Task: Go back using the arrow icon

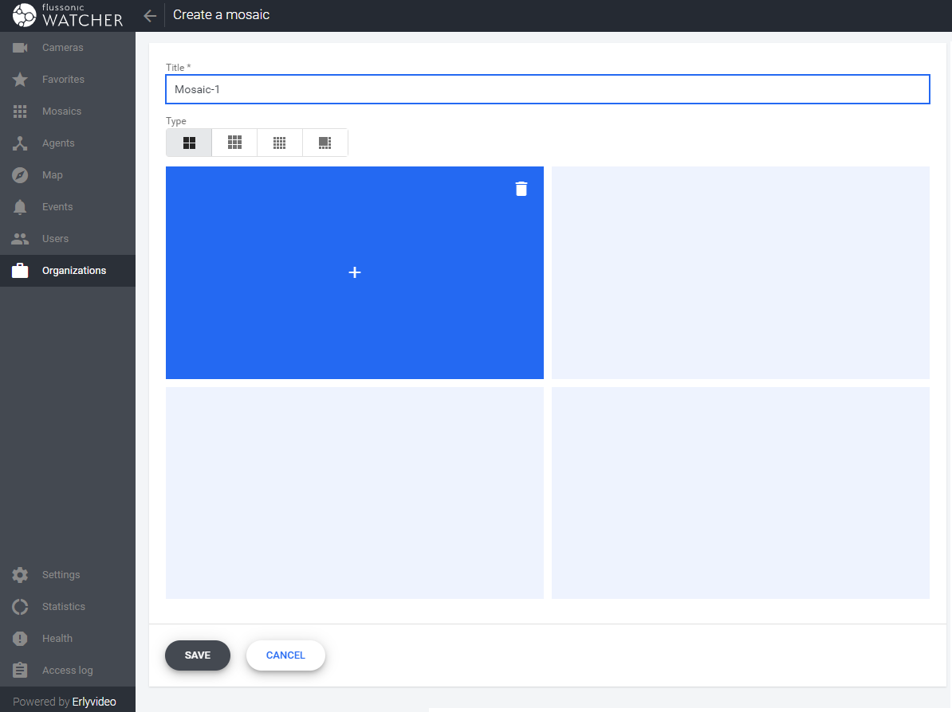Action: tap(150, 15)
